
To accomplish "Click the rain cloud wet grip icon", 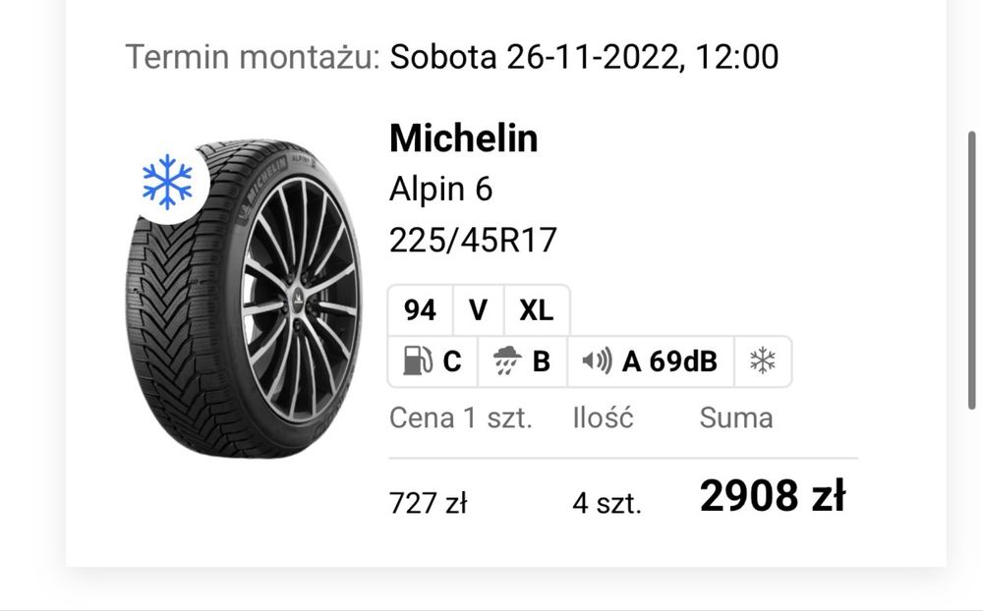I will click(508, 361).
